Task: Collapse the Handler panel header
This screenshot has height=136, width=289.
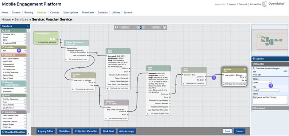Action: (270, 64)
